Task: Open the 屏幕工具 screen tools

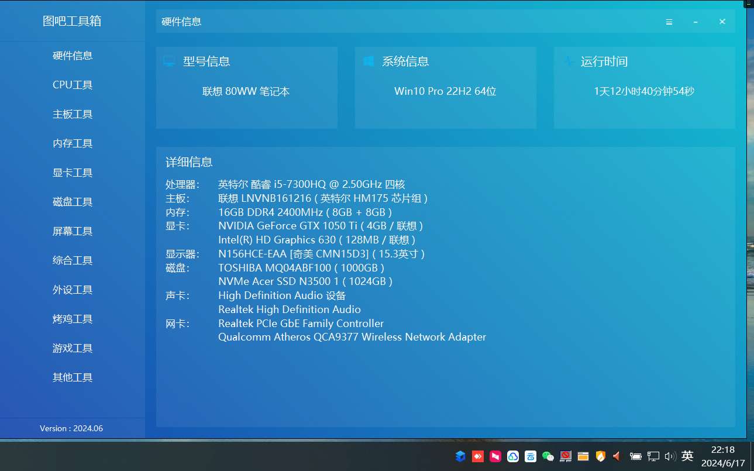Action: 73,231
